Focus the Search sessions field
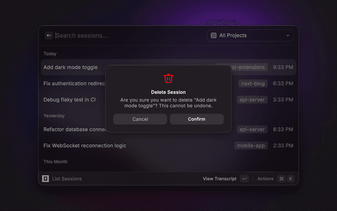Screen dimensions: 337x211 pos(129,35)
